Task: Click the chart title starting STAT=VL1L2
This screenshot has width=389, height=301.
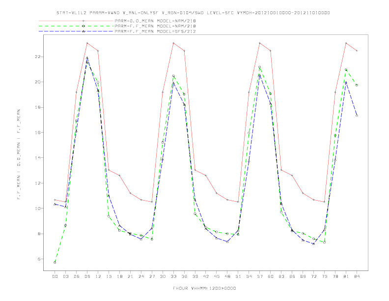Action: 193,13
